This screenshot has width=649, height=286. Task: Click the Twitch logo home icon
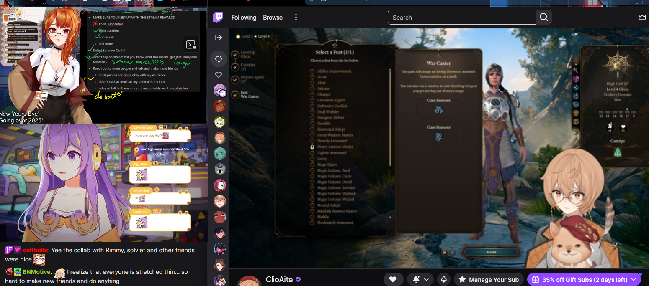[218, 18]
